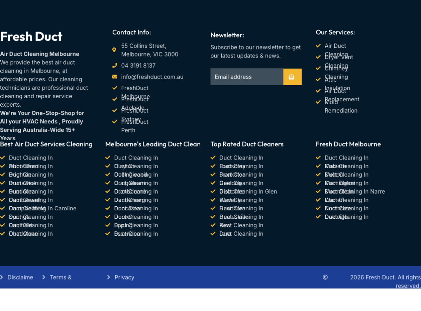Click the checkmark icon next to Air Duct Cleaning
421x311 pixels.
tap(318, 46)
